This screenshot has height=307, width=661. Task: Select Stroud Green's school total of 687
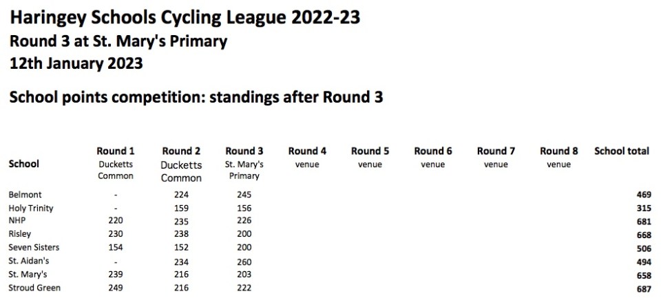point(644,288)
